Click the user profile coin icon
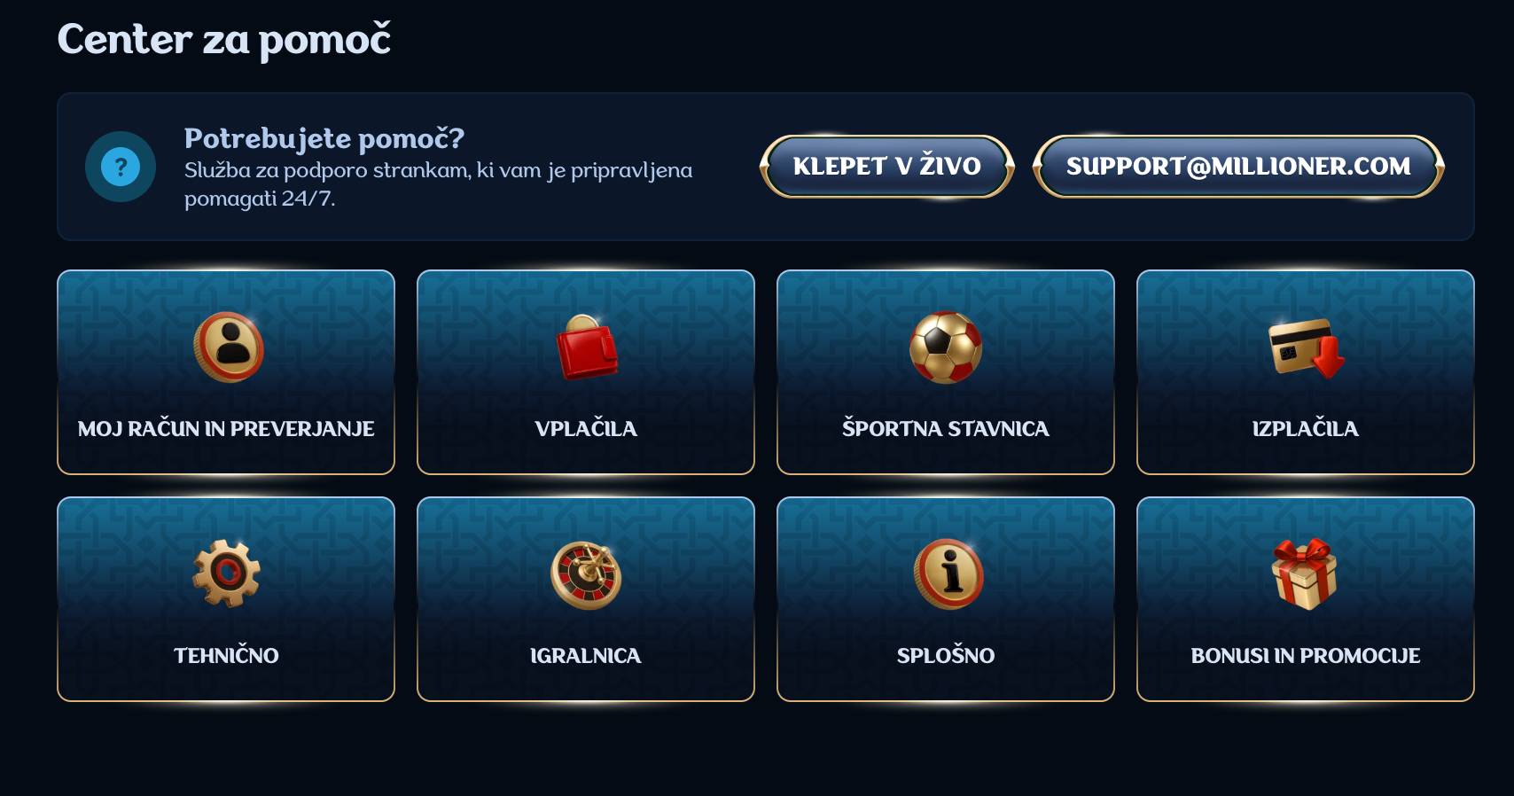 coord(228,347)
